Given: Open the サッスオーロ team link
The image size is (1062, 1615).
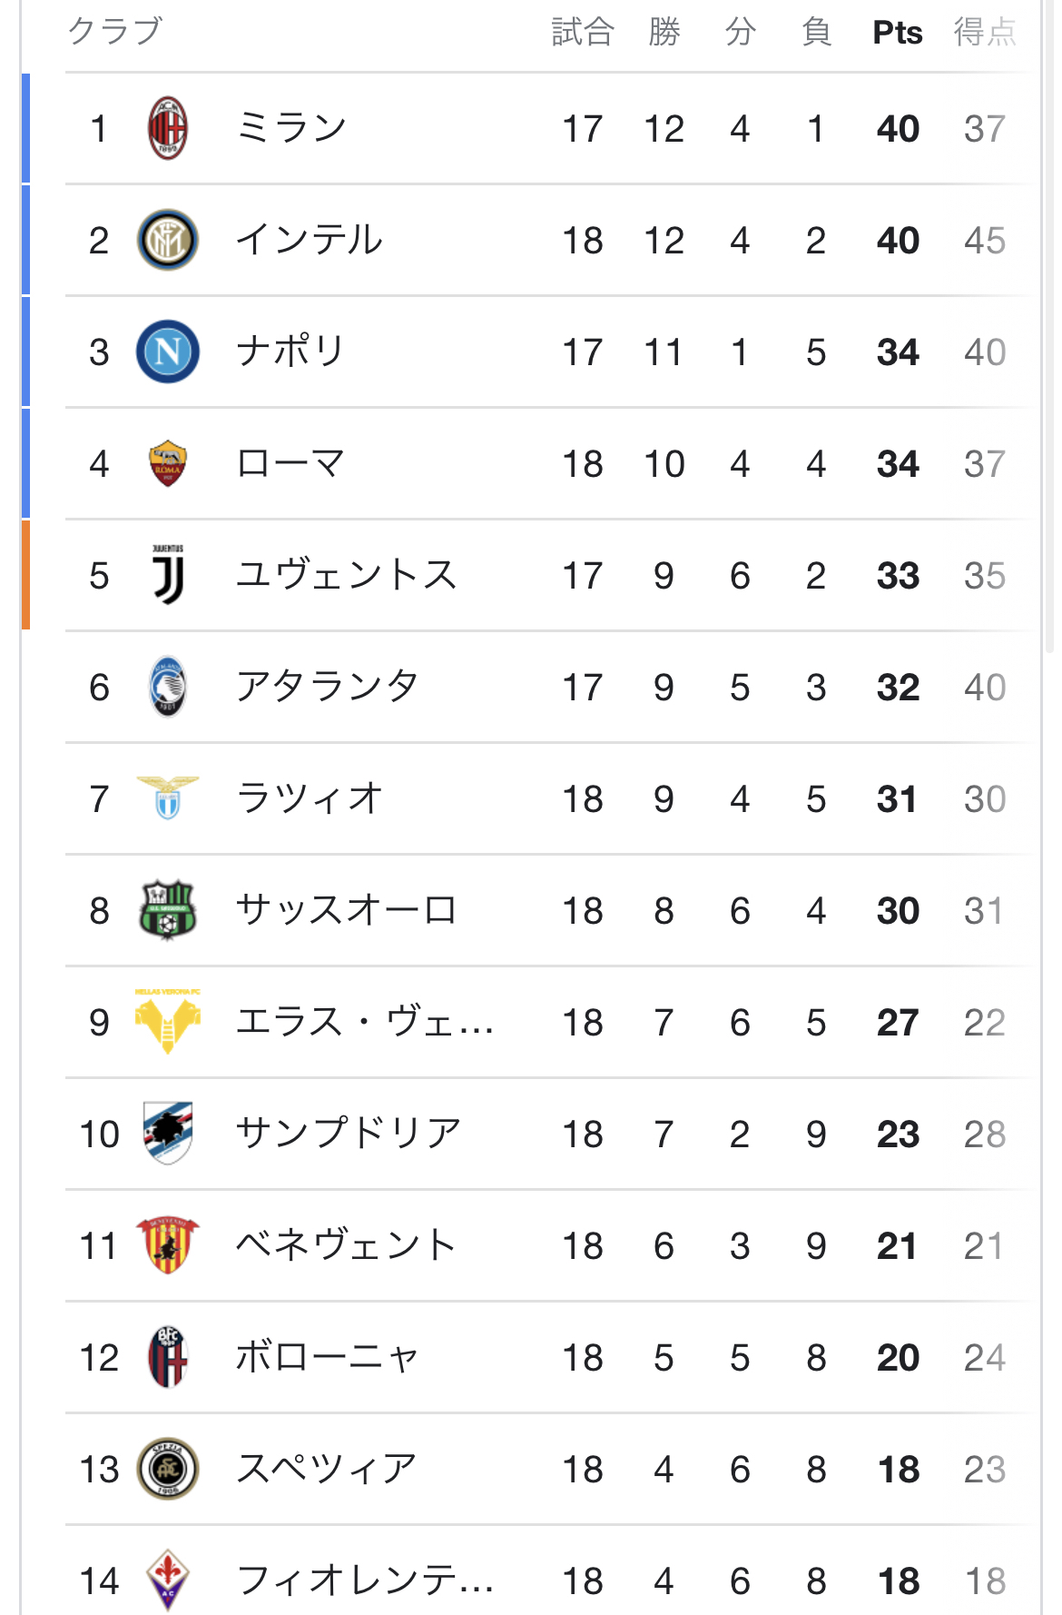Looking at the screenshot, I should point(346,910).
